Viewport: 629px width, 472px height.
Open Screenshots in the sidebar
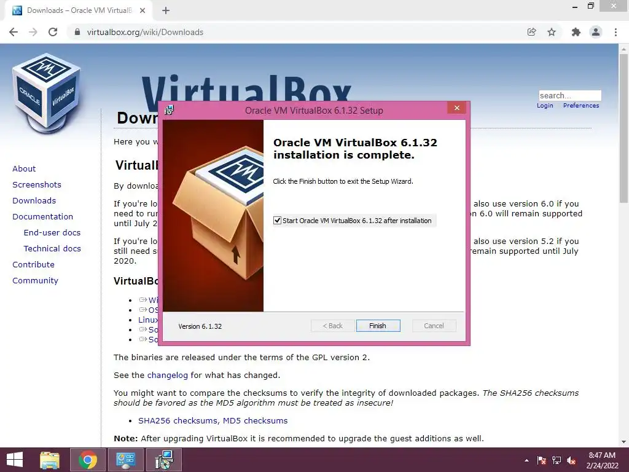pyautogui.click(x=37, y=184)
